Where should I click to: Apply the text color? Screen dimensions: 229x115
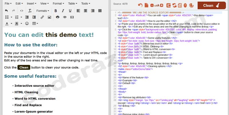7,23
